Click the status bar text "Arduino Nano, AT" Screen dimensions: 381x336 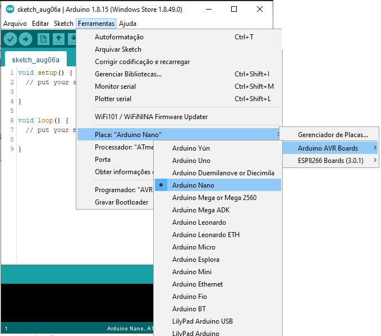click(x=130, y=329)
